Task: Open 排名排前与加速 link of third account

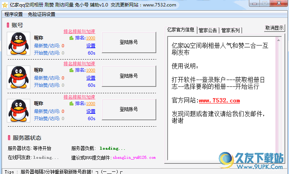Action: click(79, 97)
